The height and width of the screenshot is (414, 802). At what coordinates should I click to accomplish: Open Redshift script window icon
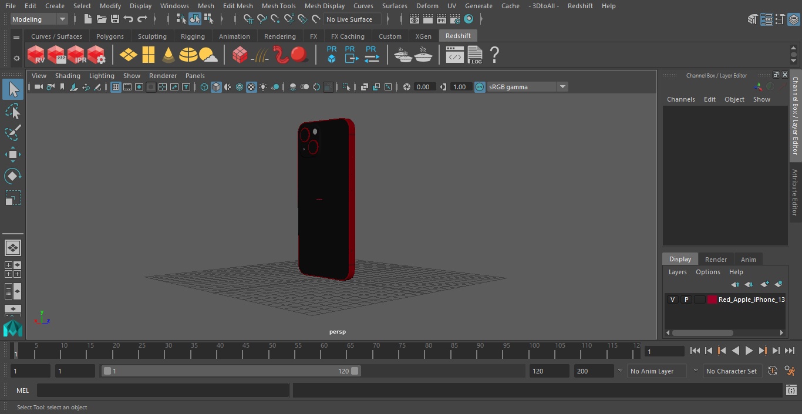pos(454,55)
